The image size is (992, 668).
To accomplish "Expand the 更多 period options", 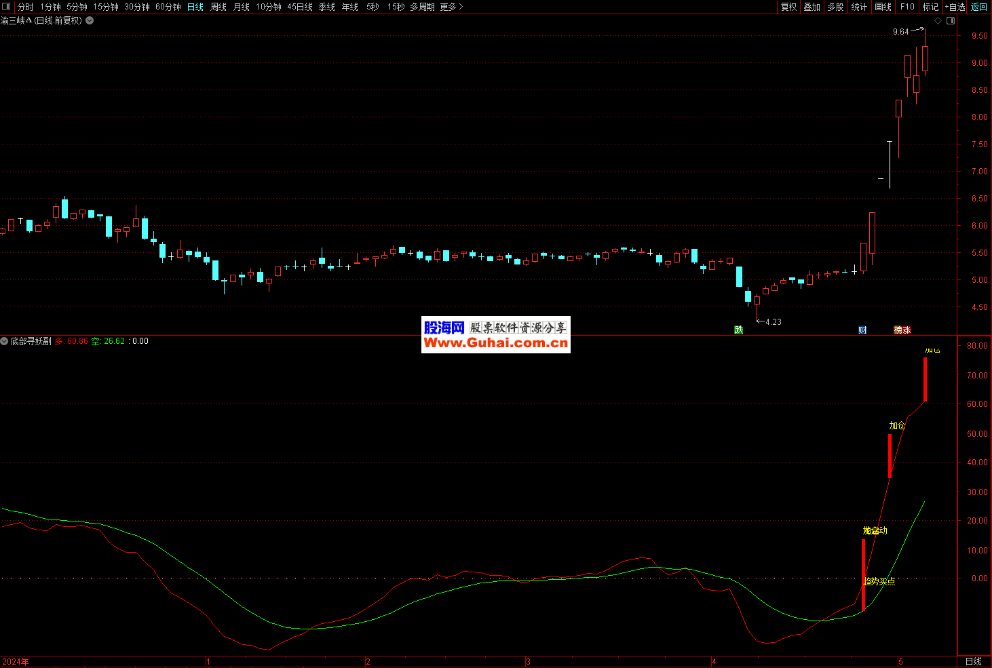I will [451, 7].
